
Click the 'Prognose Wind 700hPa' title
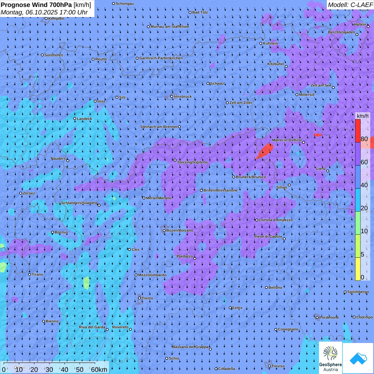(36, 5)
